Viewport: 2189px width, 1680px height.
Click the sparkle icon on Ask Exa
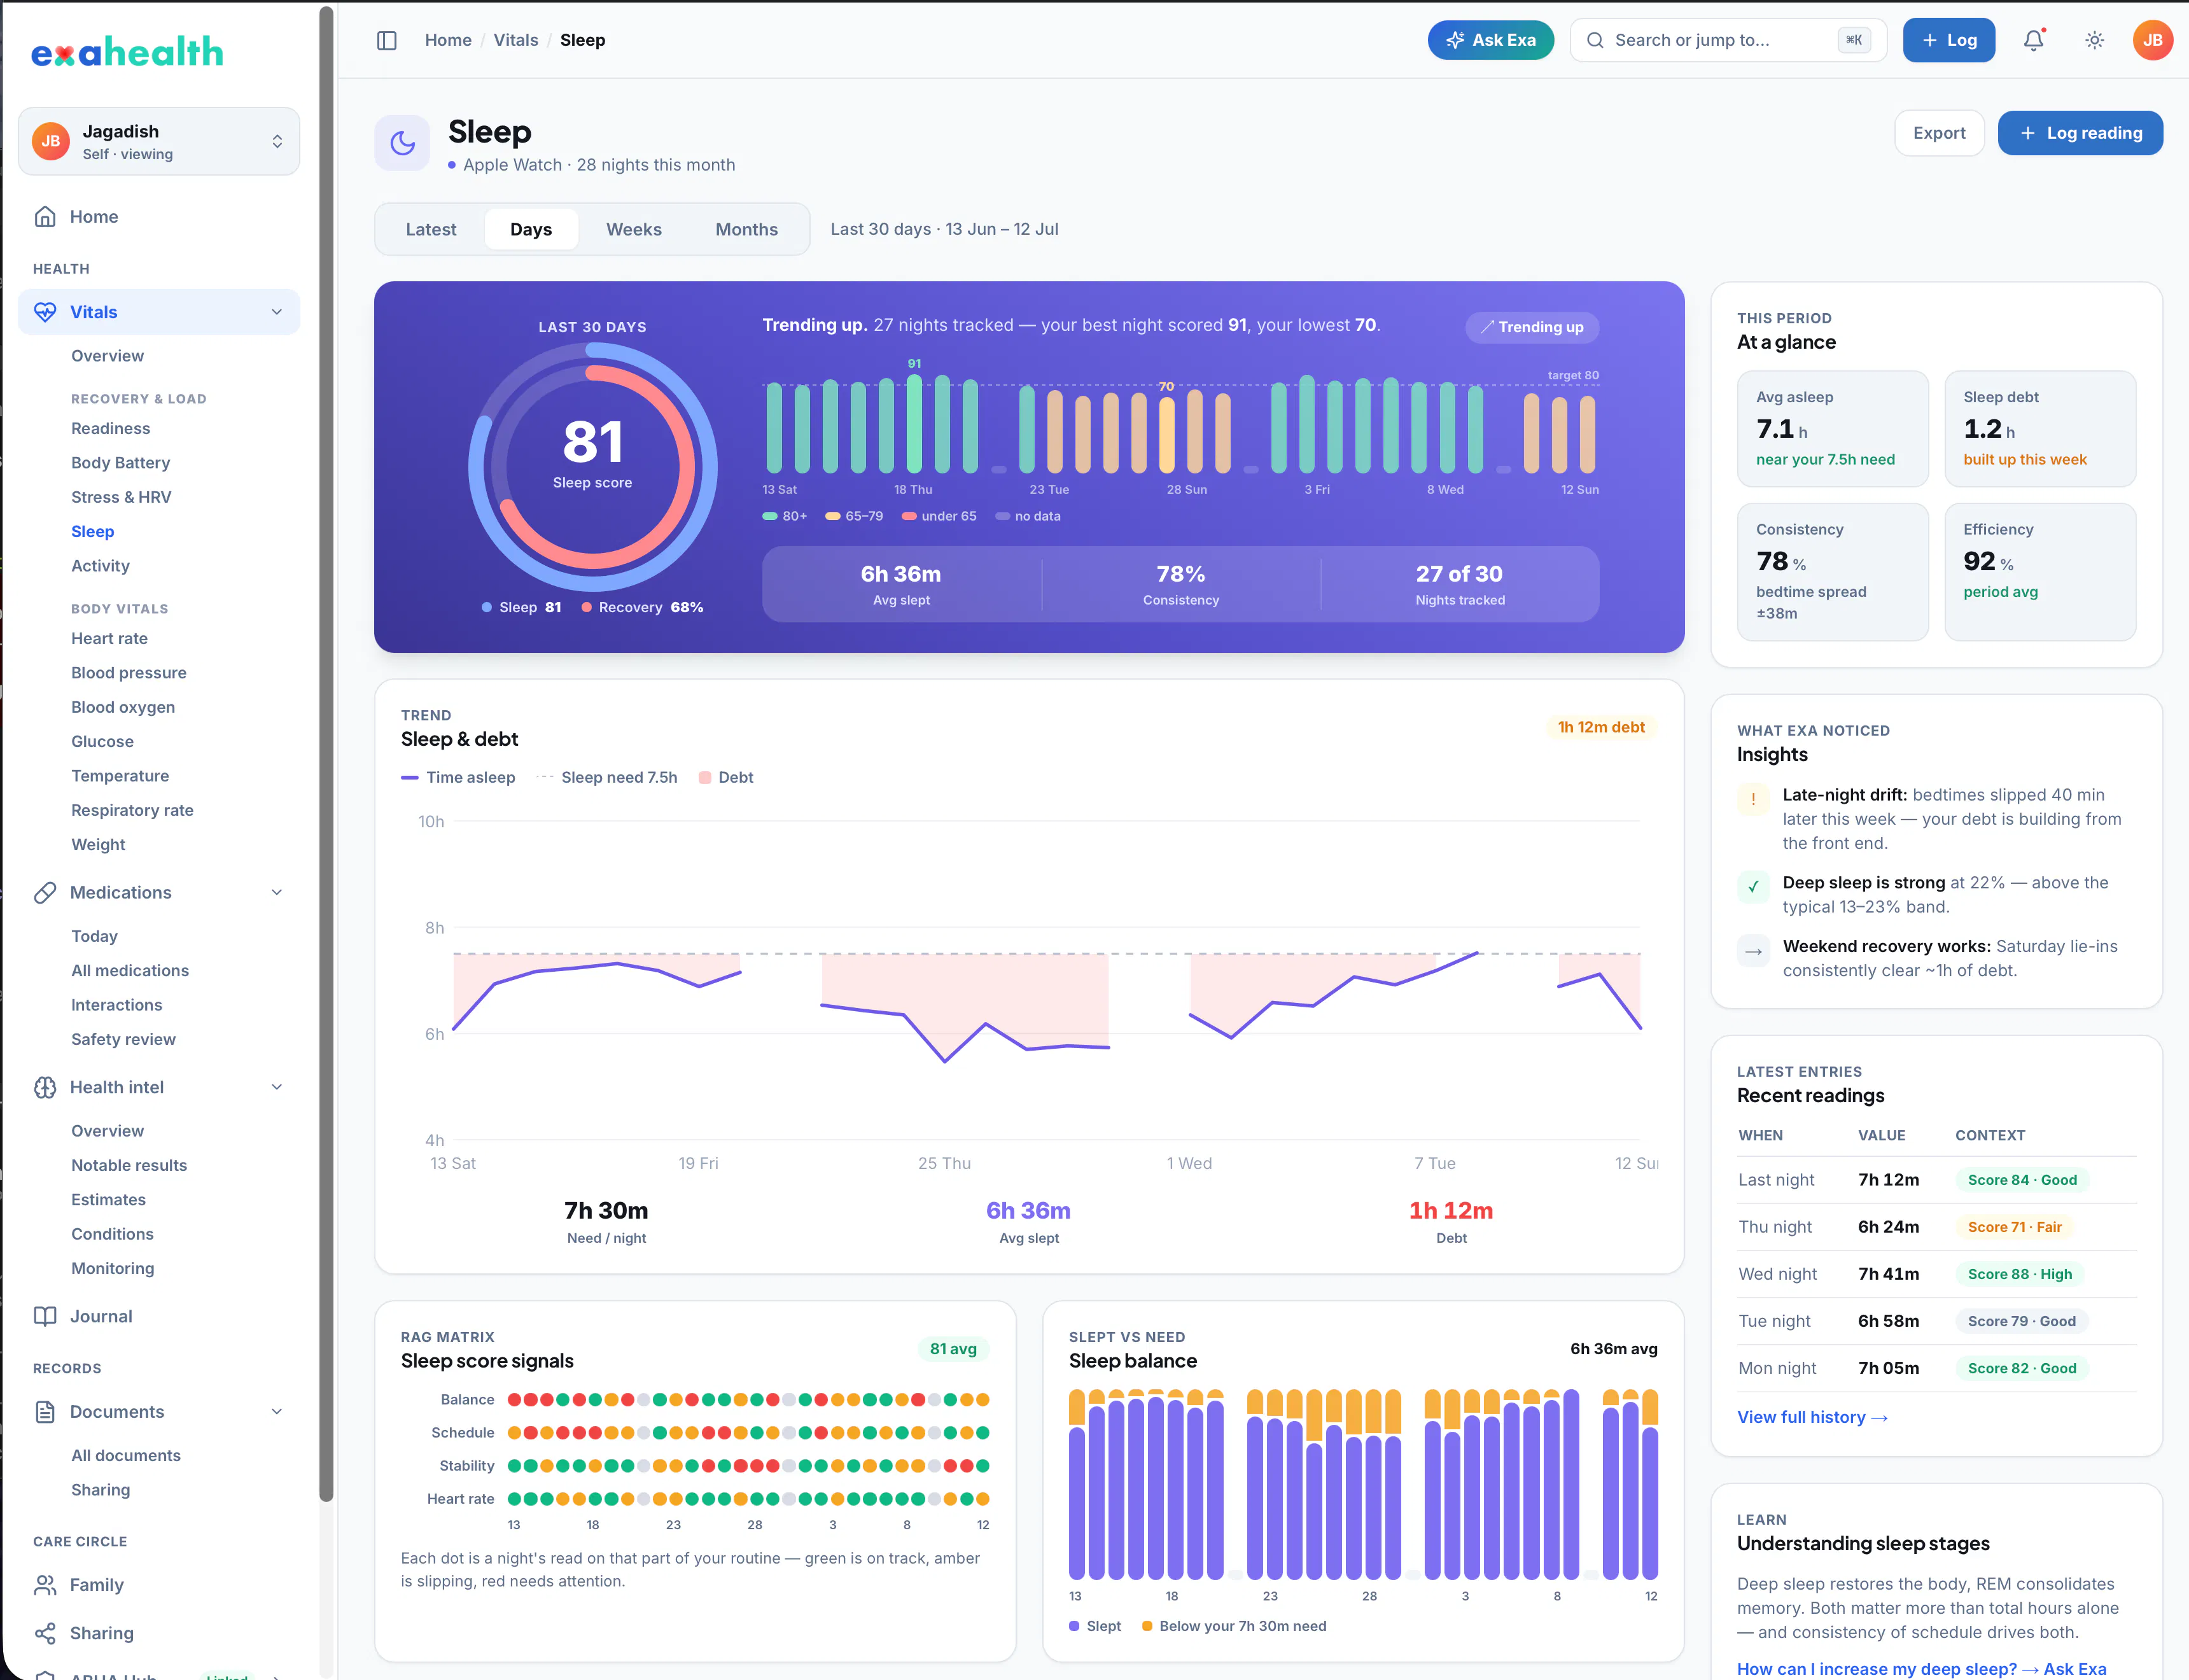(1455, 40)
